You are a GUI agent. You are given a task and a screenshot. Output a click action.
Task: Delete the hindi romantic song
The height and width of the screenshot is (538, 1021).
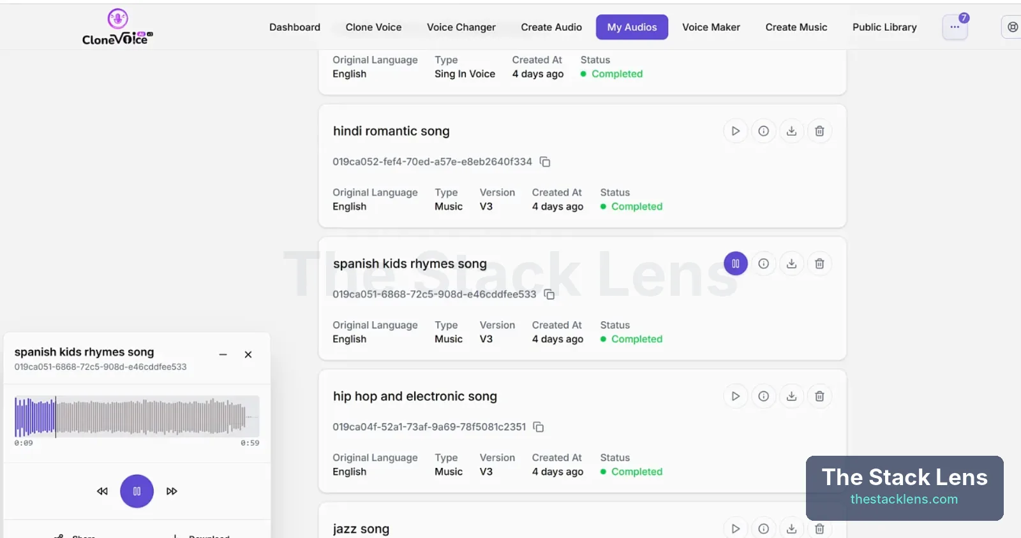coord(819,131)
